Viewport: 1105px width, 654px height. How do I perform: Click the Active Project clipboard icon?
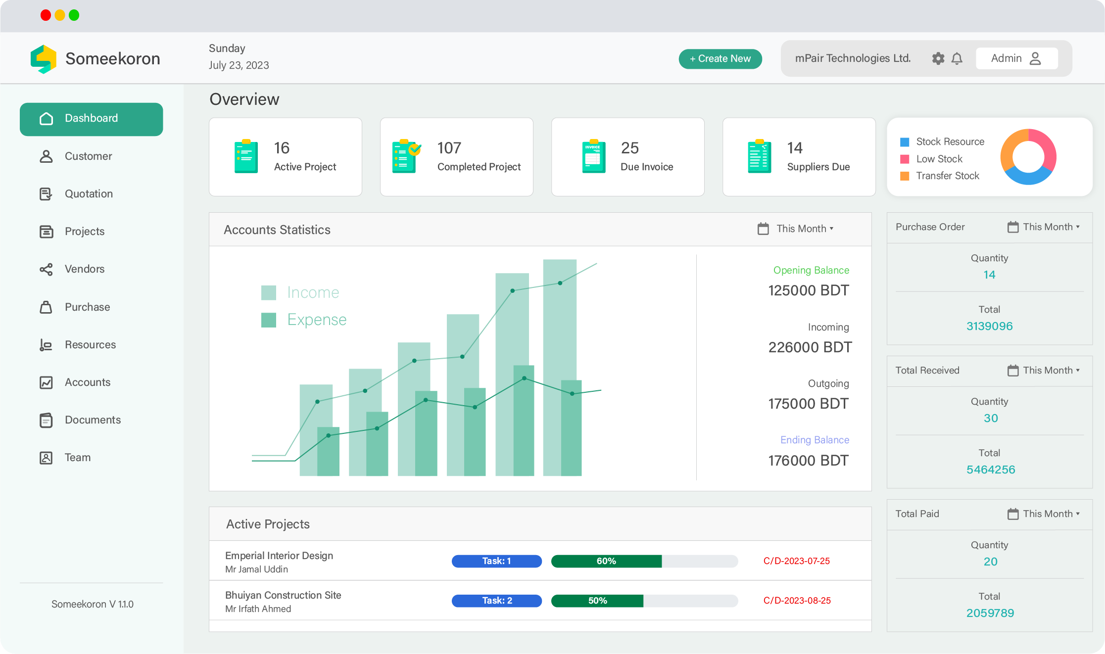click(246, 156)
